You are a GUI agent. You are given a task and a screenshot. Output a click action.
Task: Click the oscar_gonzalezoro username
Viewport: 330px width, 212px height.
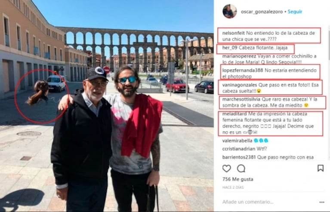262,12
